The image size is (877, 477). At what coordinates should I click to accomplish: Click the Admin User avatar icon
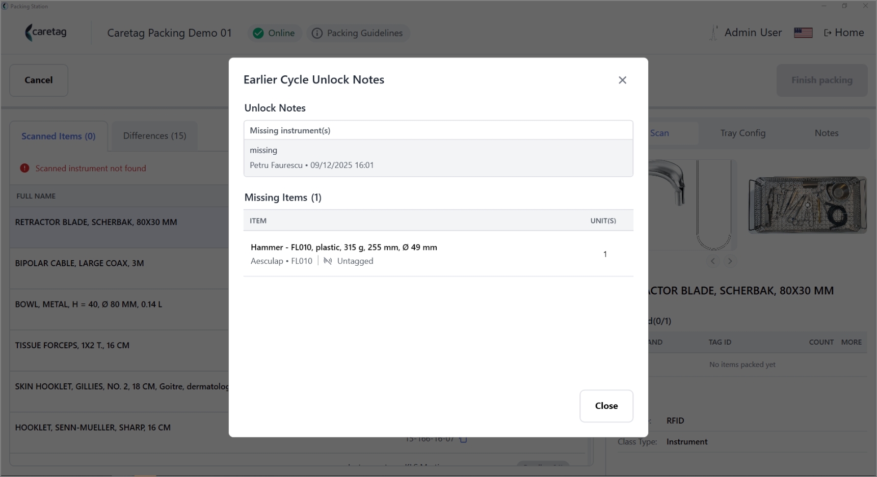[x=713, y=33]
